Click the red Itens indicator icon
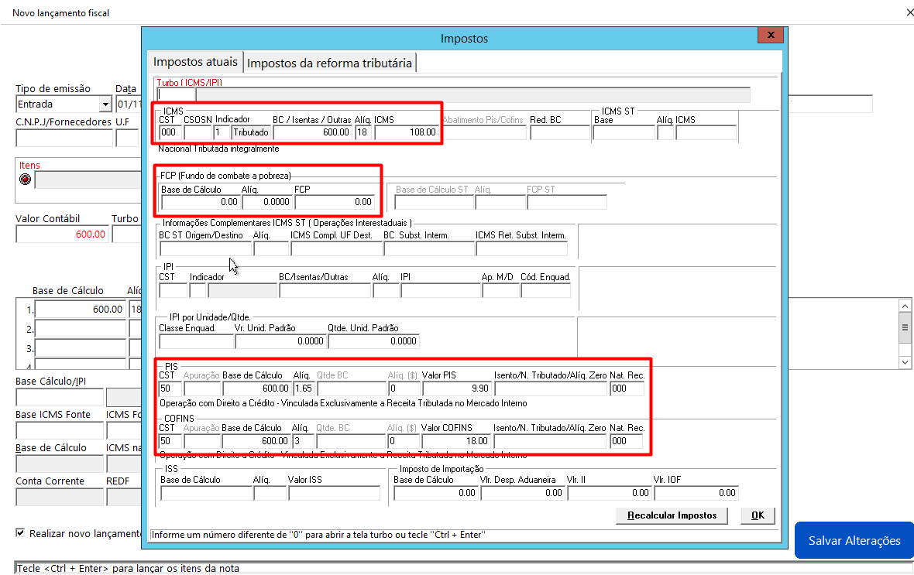The height and width of the screenshot is (575, 914). [25, 180]
